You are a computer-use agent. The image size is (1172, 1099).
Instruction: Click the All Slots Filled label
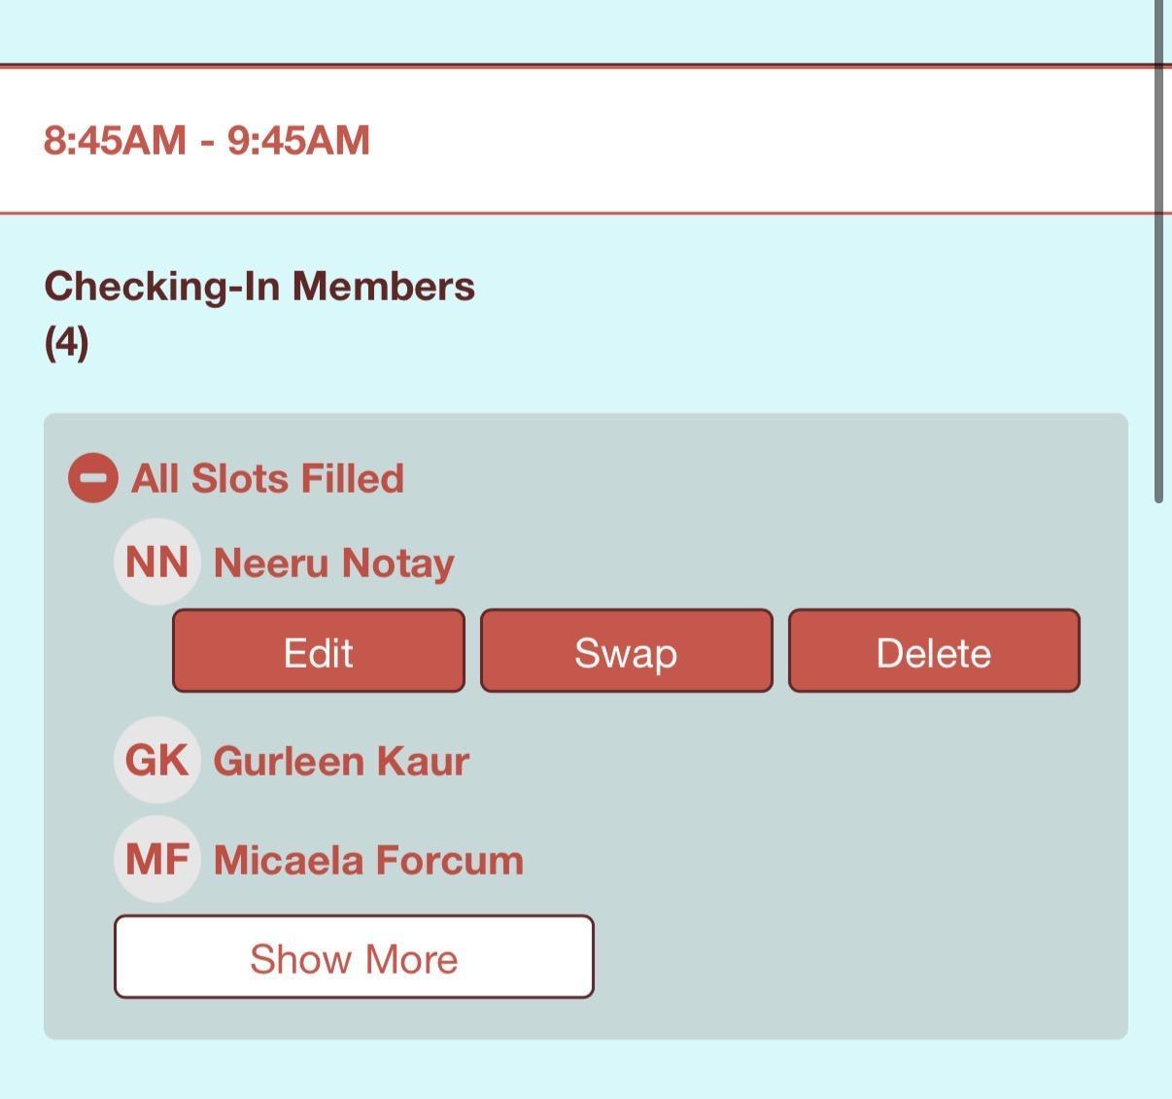pos(267,479)
